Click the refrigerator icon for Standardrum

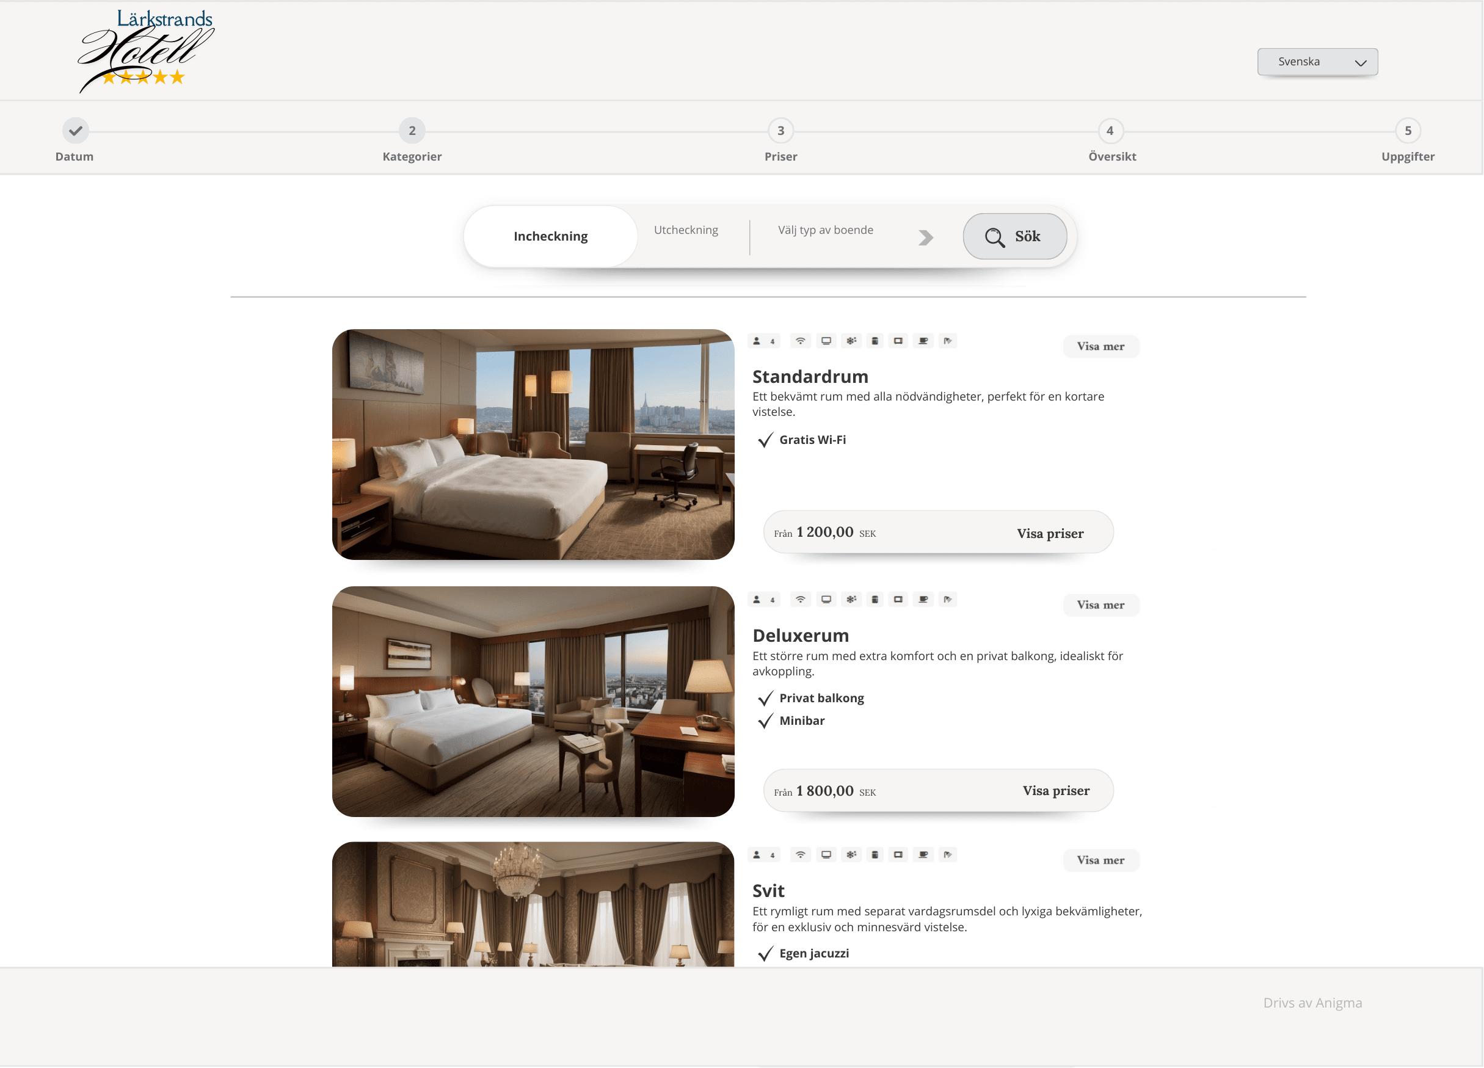[875, 341]
